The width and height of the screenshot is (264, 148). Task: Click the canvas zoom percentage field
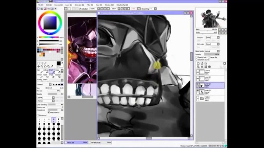click(93, 9)
